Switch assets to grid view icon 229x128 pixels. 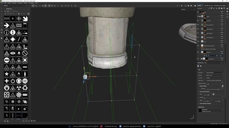click(28, 14)
